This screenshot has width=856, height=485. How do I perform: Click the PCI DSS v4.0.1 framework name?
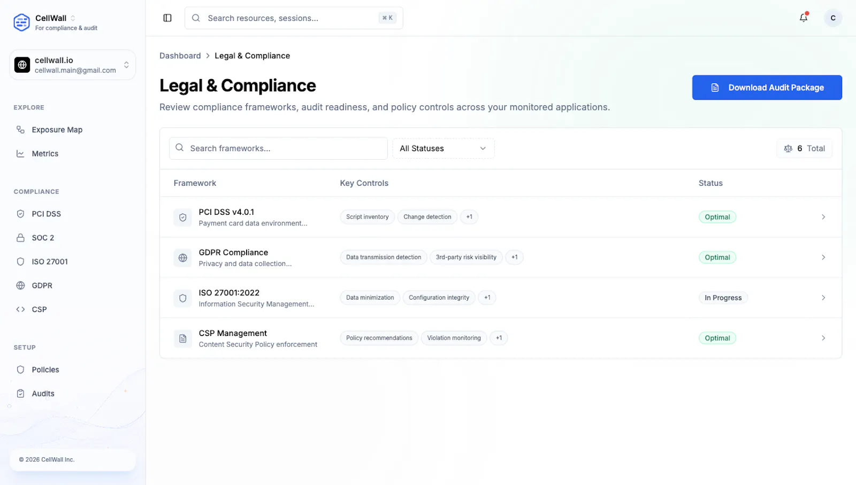point(226,212)
